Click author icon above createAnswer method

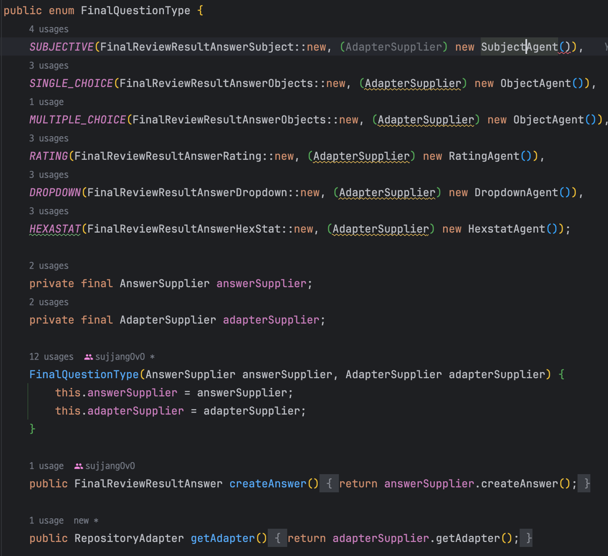coord(78,466)
